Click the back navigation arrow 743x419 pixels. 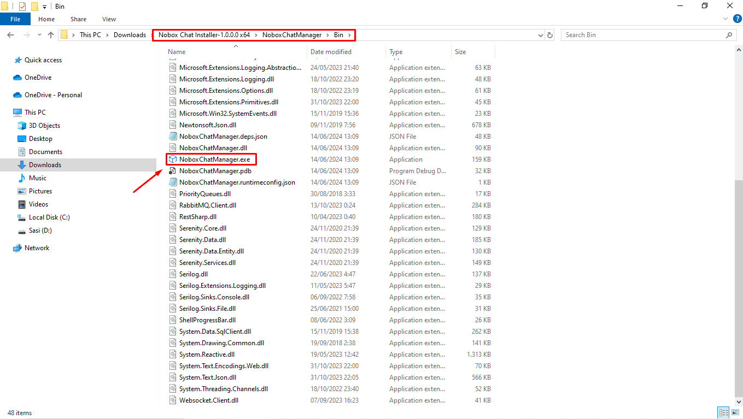[x=10, y=34]
